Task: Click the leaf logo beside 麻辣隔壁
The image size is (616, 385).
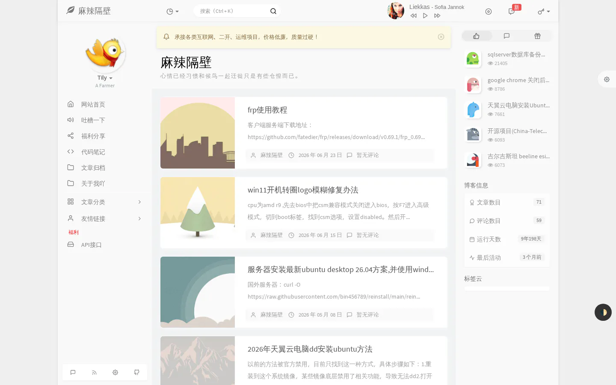Action: (70, 10)
